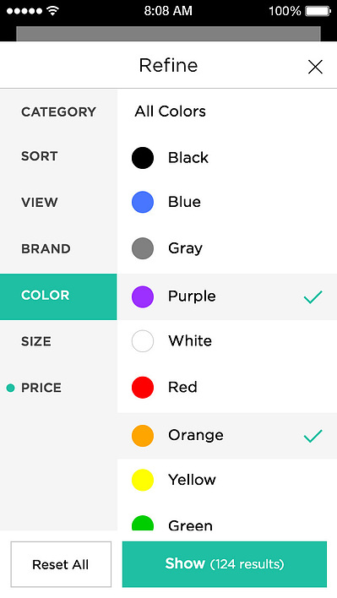The image size is (337, 598).
Task: Select the Black color swatch
Action: tap(143, 158)
